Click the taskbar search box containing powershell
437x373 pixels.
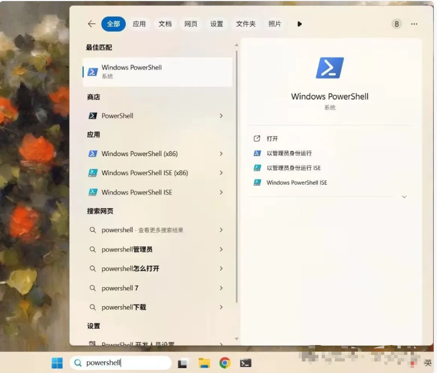pos(120,363)
